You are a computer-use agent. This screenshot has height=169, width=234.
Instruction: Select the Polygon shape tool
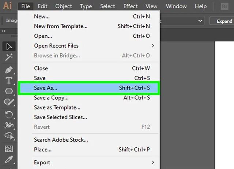pos(9,91)
